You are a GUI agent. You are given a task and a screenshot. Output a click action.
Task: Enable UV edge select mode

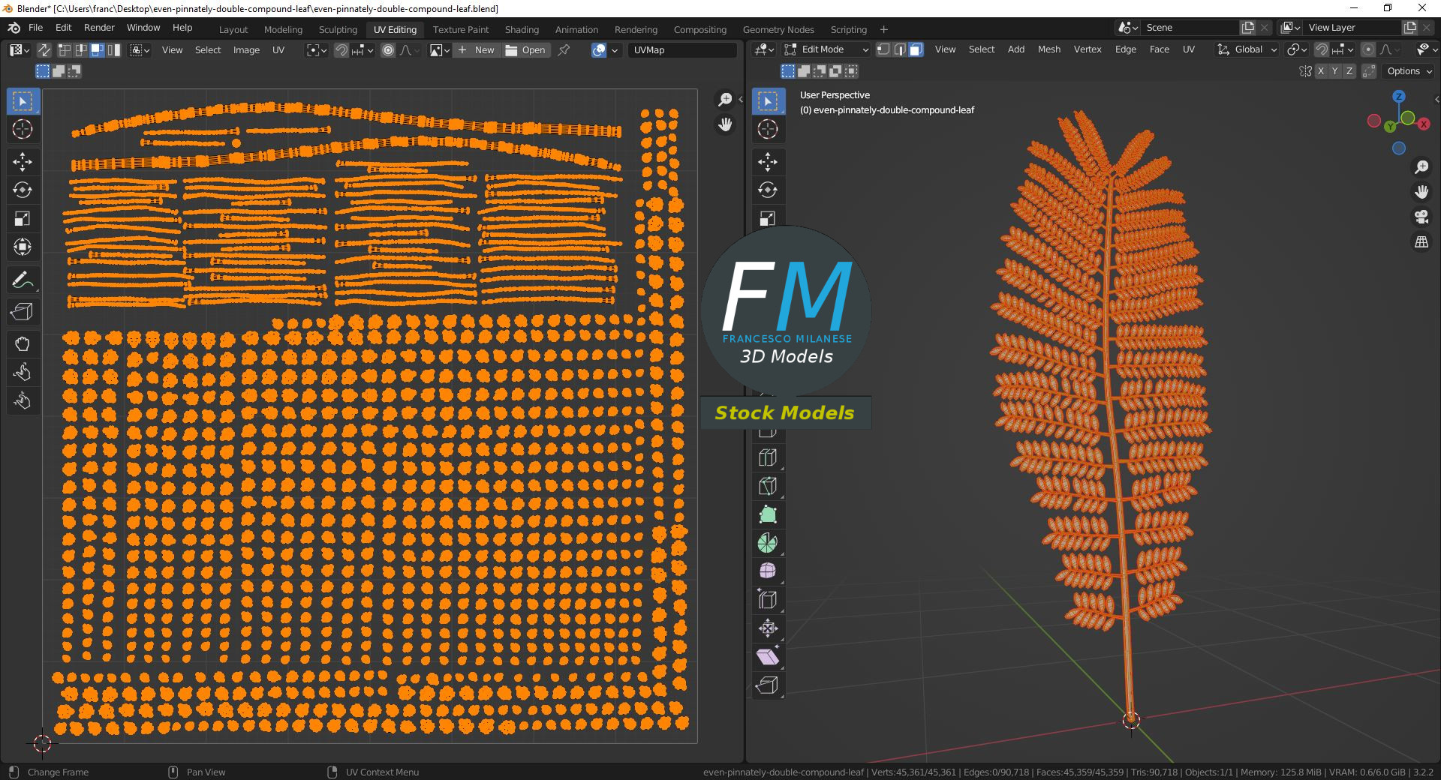(81, 50)
